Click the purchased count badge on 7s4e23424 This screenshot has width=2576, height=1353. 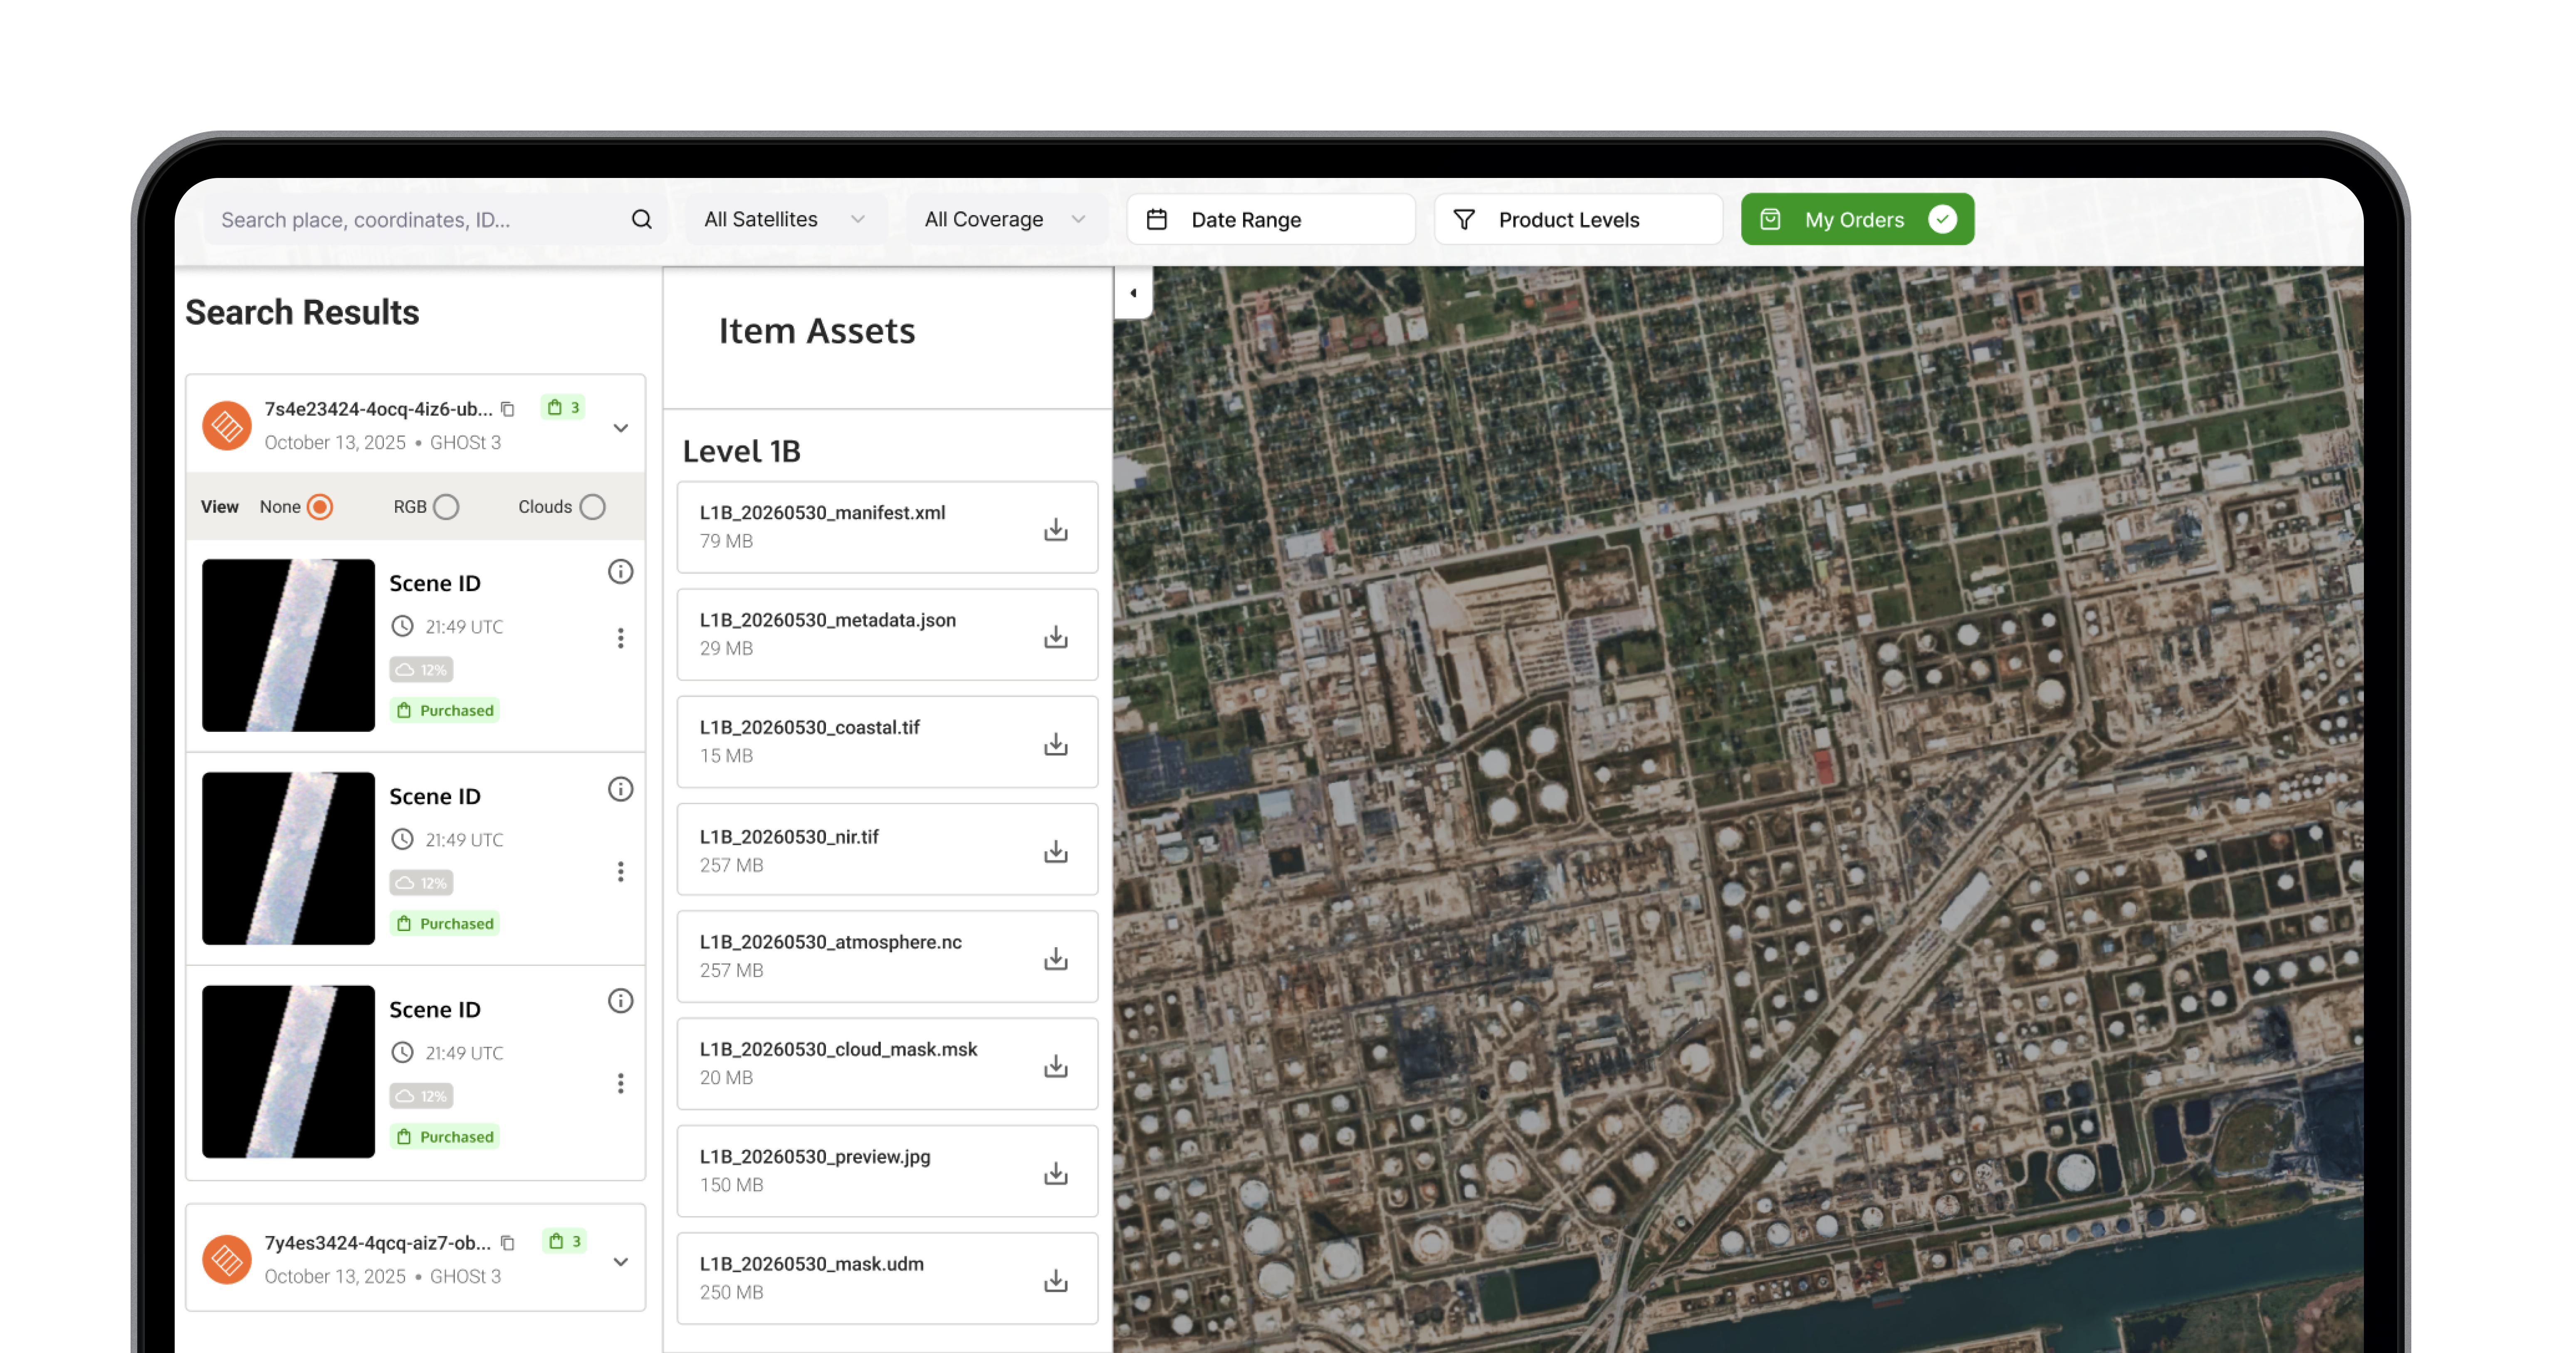coord(563,407)
